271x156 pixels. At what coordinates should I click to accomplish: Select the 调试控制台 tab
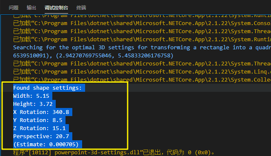(56, 8)
